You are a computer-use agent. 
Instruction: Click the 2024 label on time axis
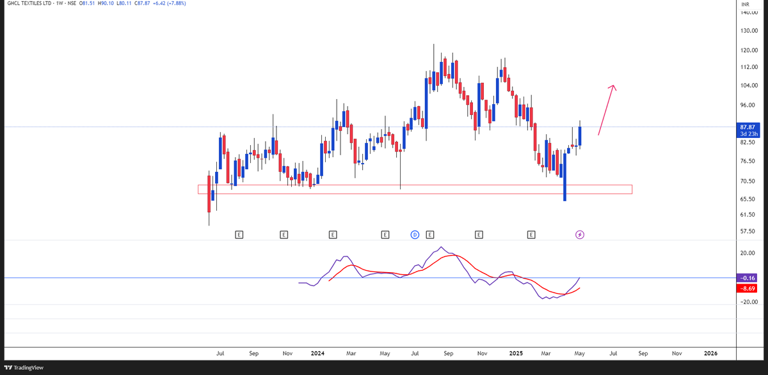[317, 353]
